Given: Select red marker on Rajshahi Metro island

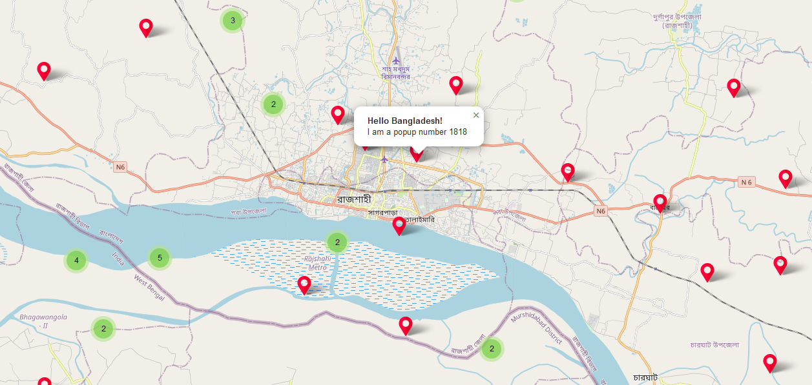Looking at the screenshot, I should tap(304, 285).
